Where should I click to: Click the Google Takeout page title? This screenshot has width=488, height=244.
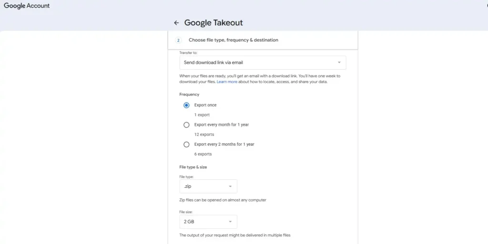click(213, 23)
